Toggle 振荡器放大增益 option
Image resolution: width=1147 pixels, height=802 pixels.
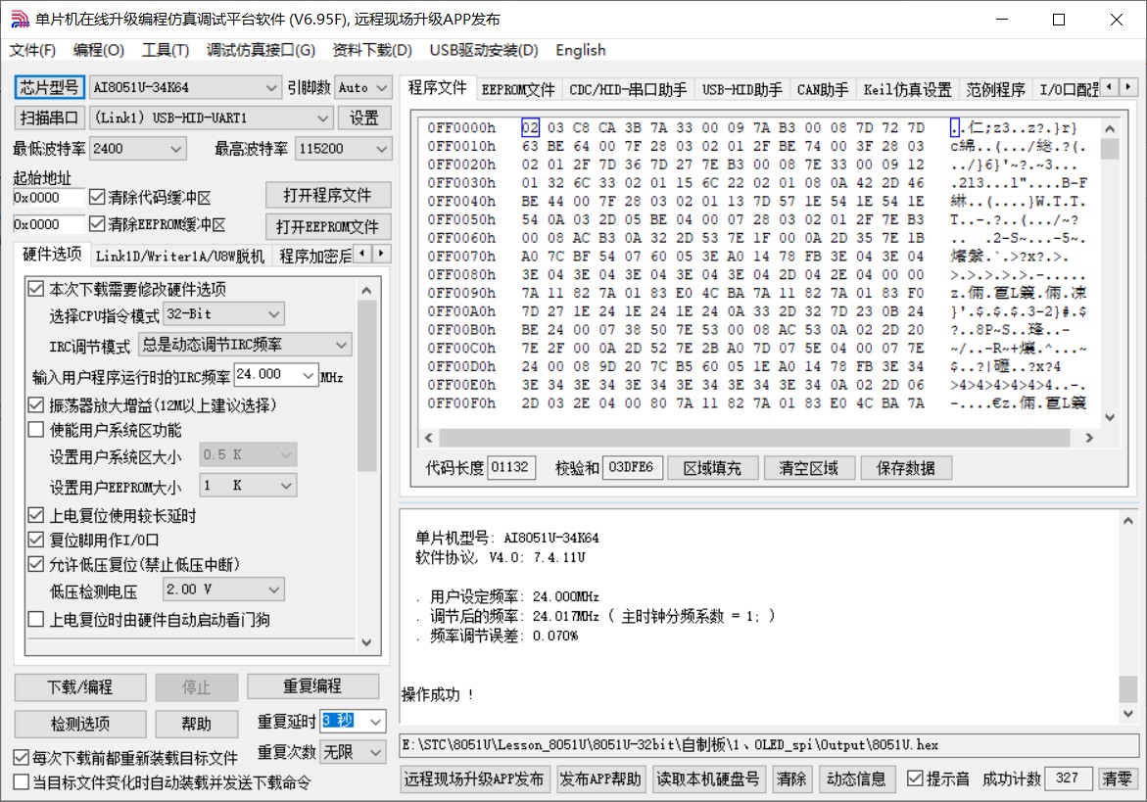tap(152, 404)
